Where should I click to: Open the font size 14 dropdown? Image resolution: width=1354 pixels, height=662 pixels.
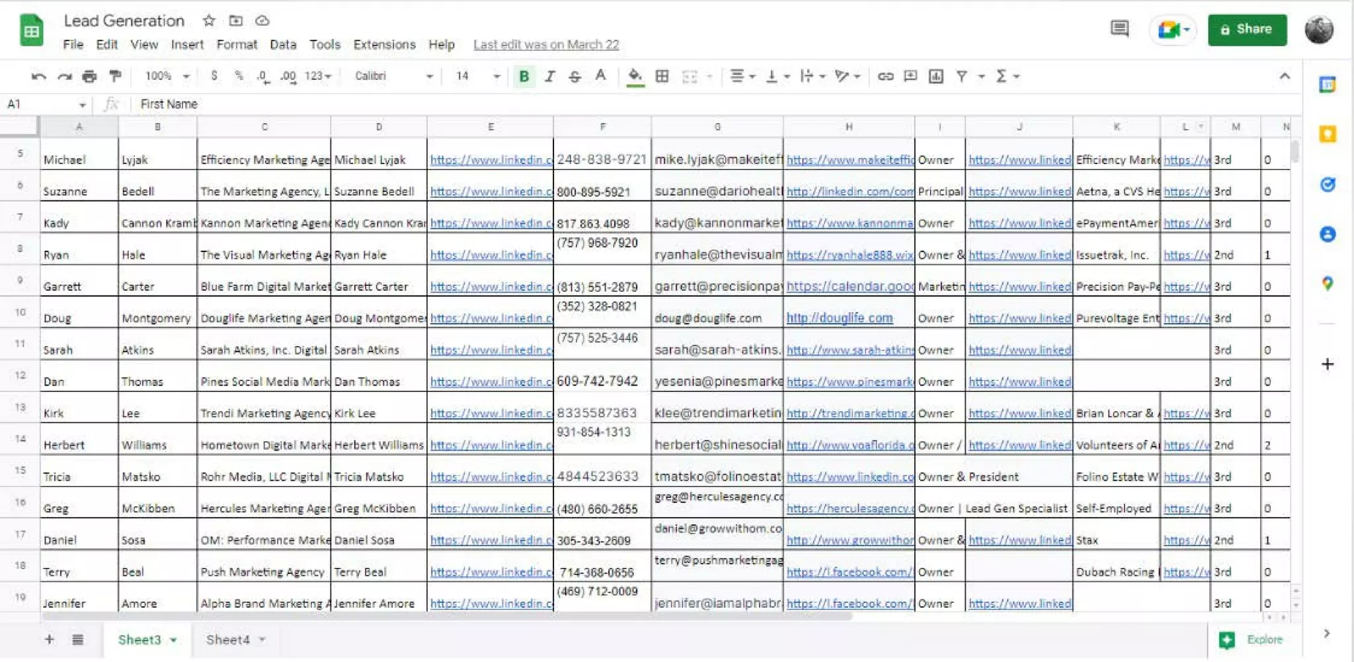click(477, 77)
